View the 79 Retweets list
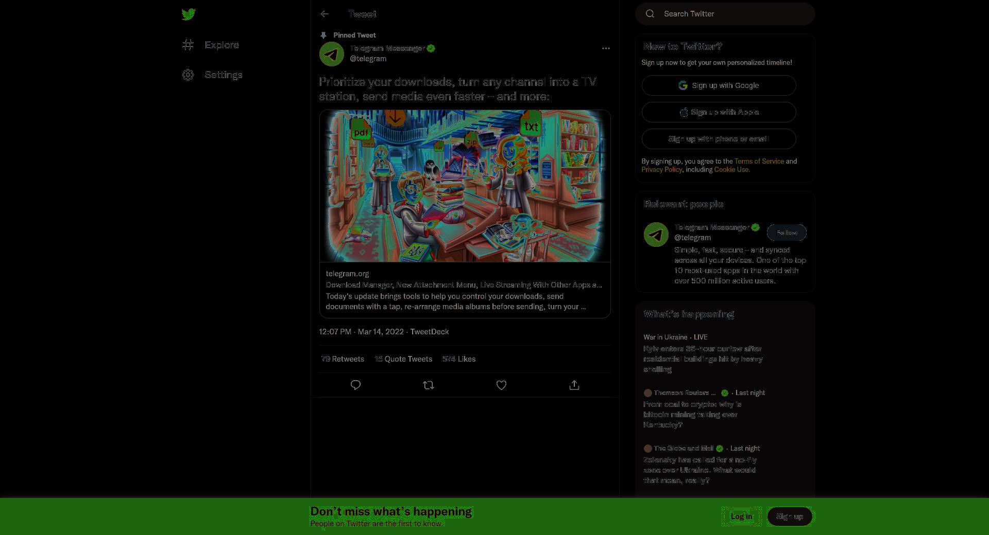 [343, 359]
